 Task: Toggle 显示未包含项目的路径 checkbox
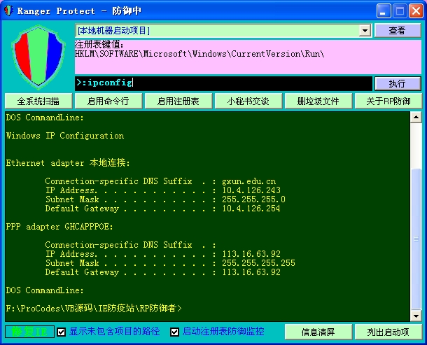click(x=62, y=332)
